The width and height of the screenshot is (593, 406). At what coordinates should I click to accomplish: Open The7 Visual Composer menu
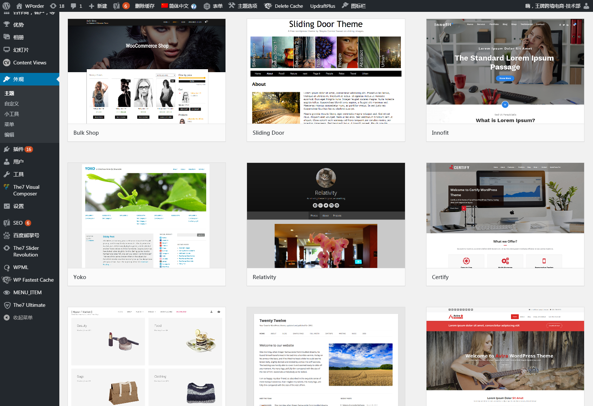(26, 190)
